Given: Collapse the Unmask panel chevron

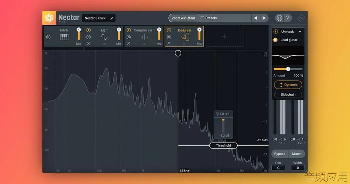Looking at the screenshot, I should pyautogui.click(x=300, y=32).
